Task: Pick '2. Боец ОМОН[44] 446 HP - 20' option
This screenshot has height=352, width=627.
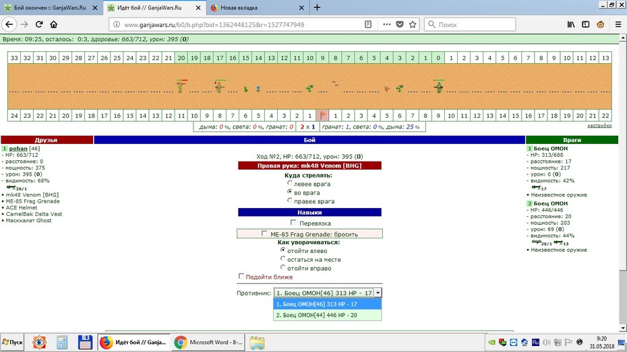Action: tap(328, 315)
